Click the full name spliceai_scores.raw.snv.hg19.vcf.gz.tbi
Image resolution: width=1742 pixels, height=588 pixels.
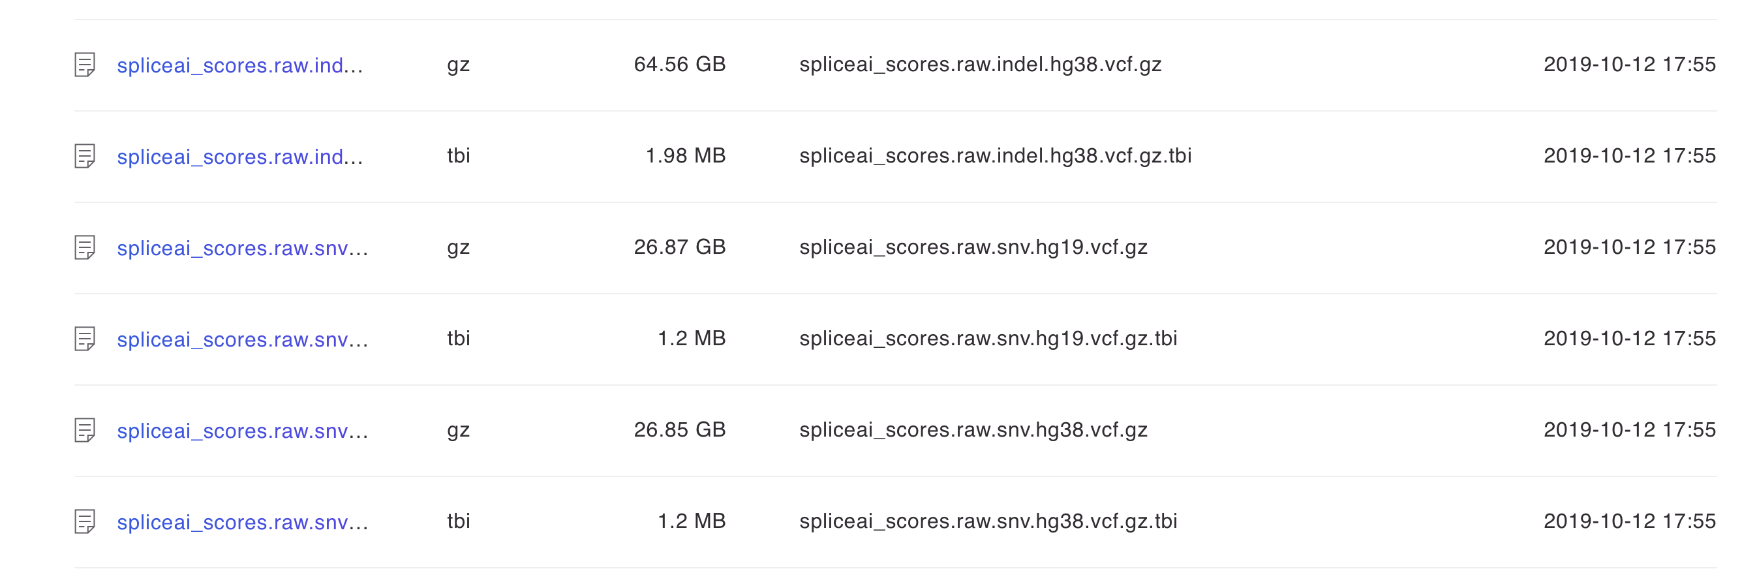[x=987, y=339]
